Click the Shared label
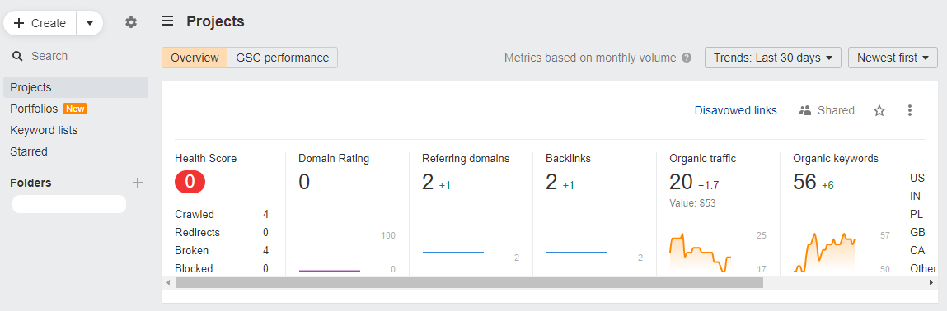 [836, 110]
